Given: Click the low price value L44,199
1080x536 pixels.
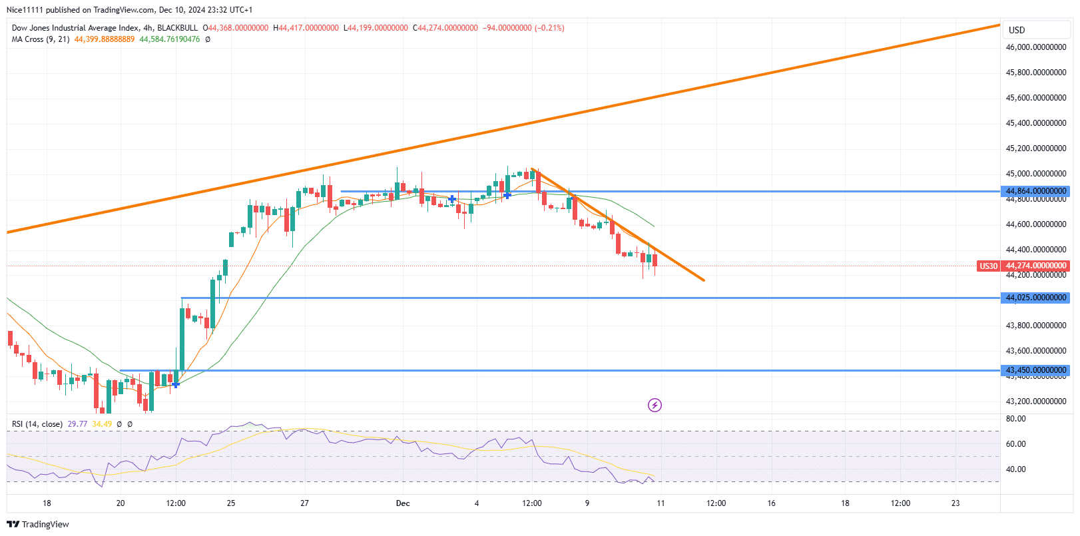Looking at the screenshot, I should coord(376,28).
